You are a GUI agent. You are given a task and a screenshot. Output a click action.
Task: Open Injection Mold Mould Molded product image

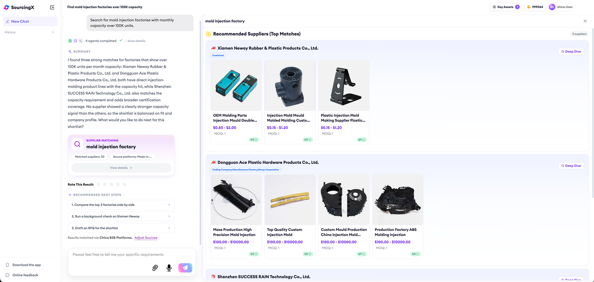click(x=290, y=86)
